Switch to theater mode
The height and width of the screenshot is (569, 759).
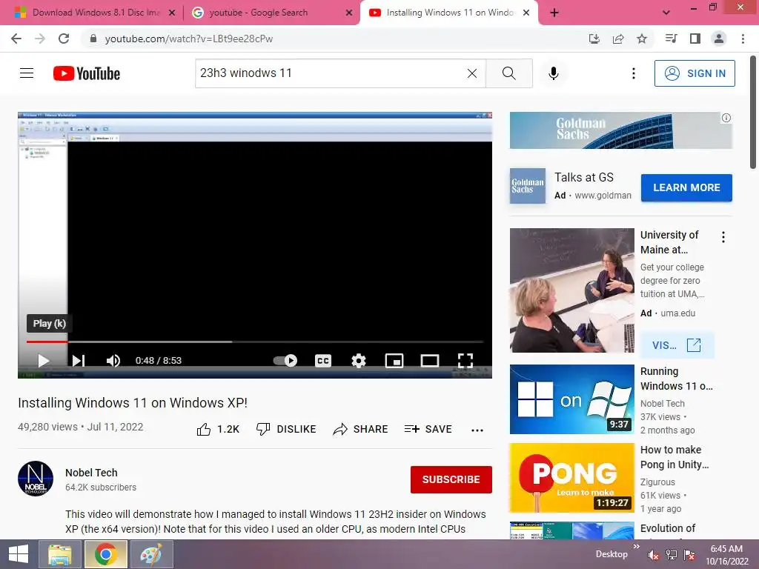pos(430,361)
